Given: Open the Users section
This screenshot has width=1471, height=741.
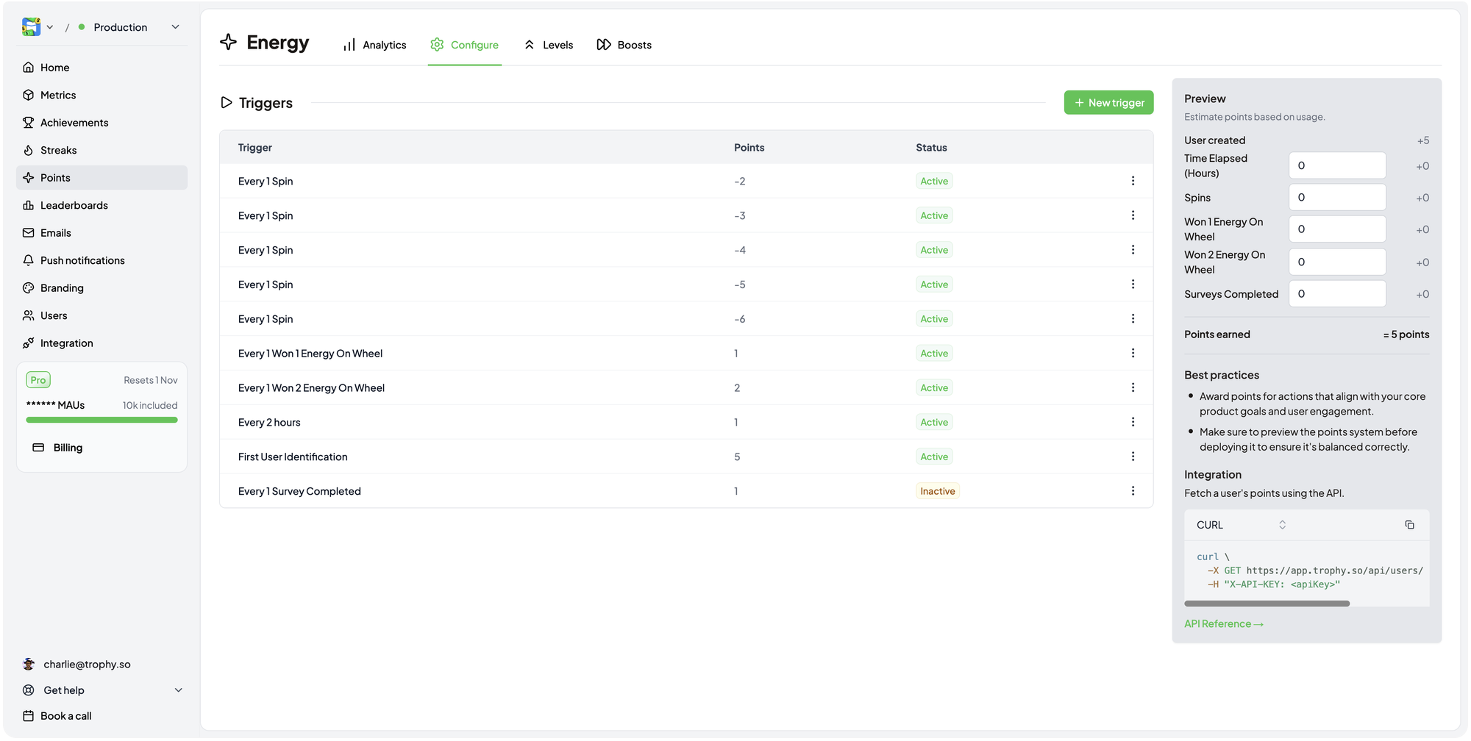Looking at the screenshot, I should (101, 315).
